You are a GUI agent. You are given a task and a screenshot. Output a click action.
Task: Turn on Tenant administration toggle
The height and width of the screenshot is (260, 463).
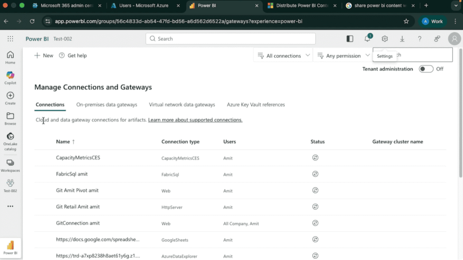tap(426, 69)
